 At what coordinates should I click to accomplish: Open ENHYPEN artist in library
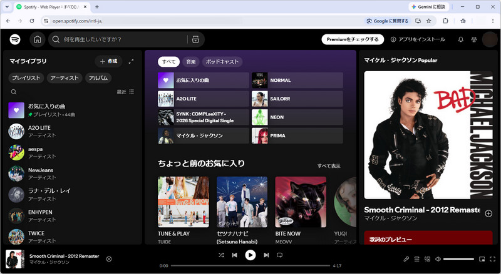[x=72, y=216]
